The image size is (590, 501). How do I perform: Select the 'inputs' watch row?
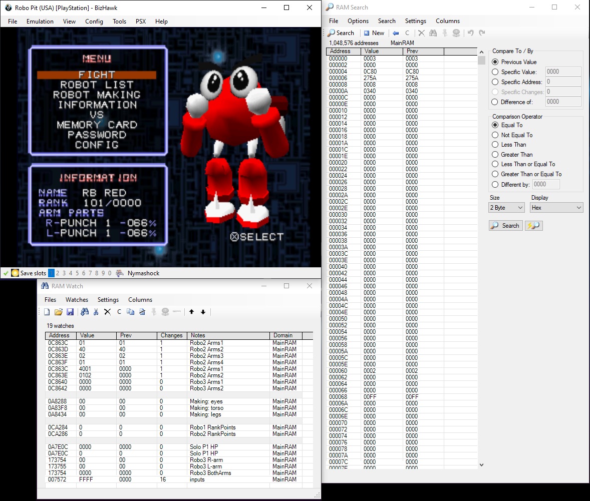pos(179,479)
